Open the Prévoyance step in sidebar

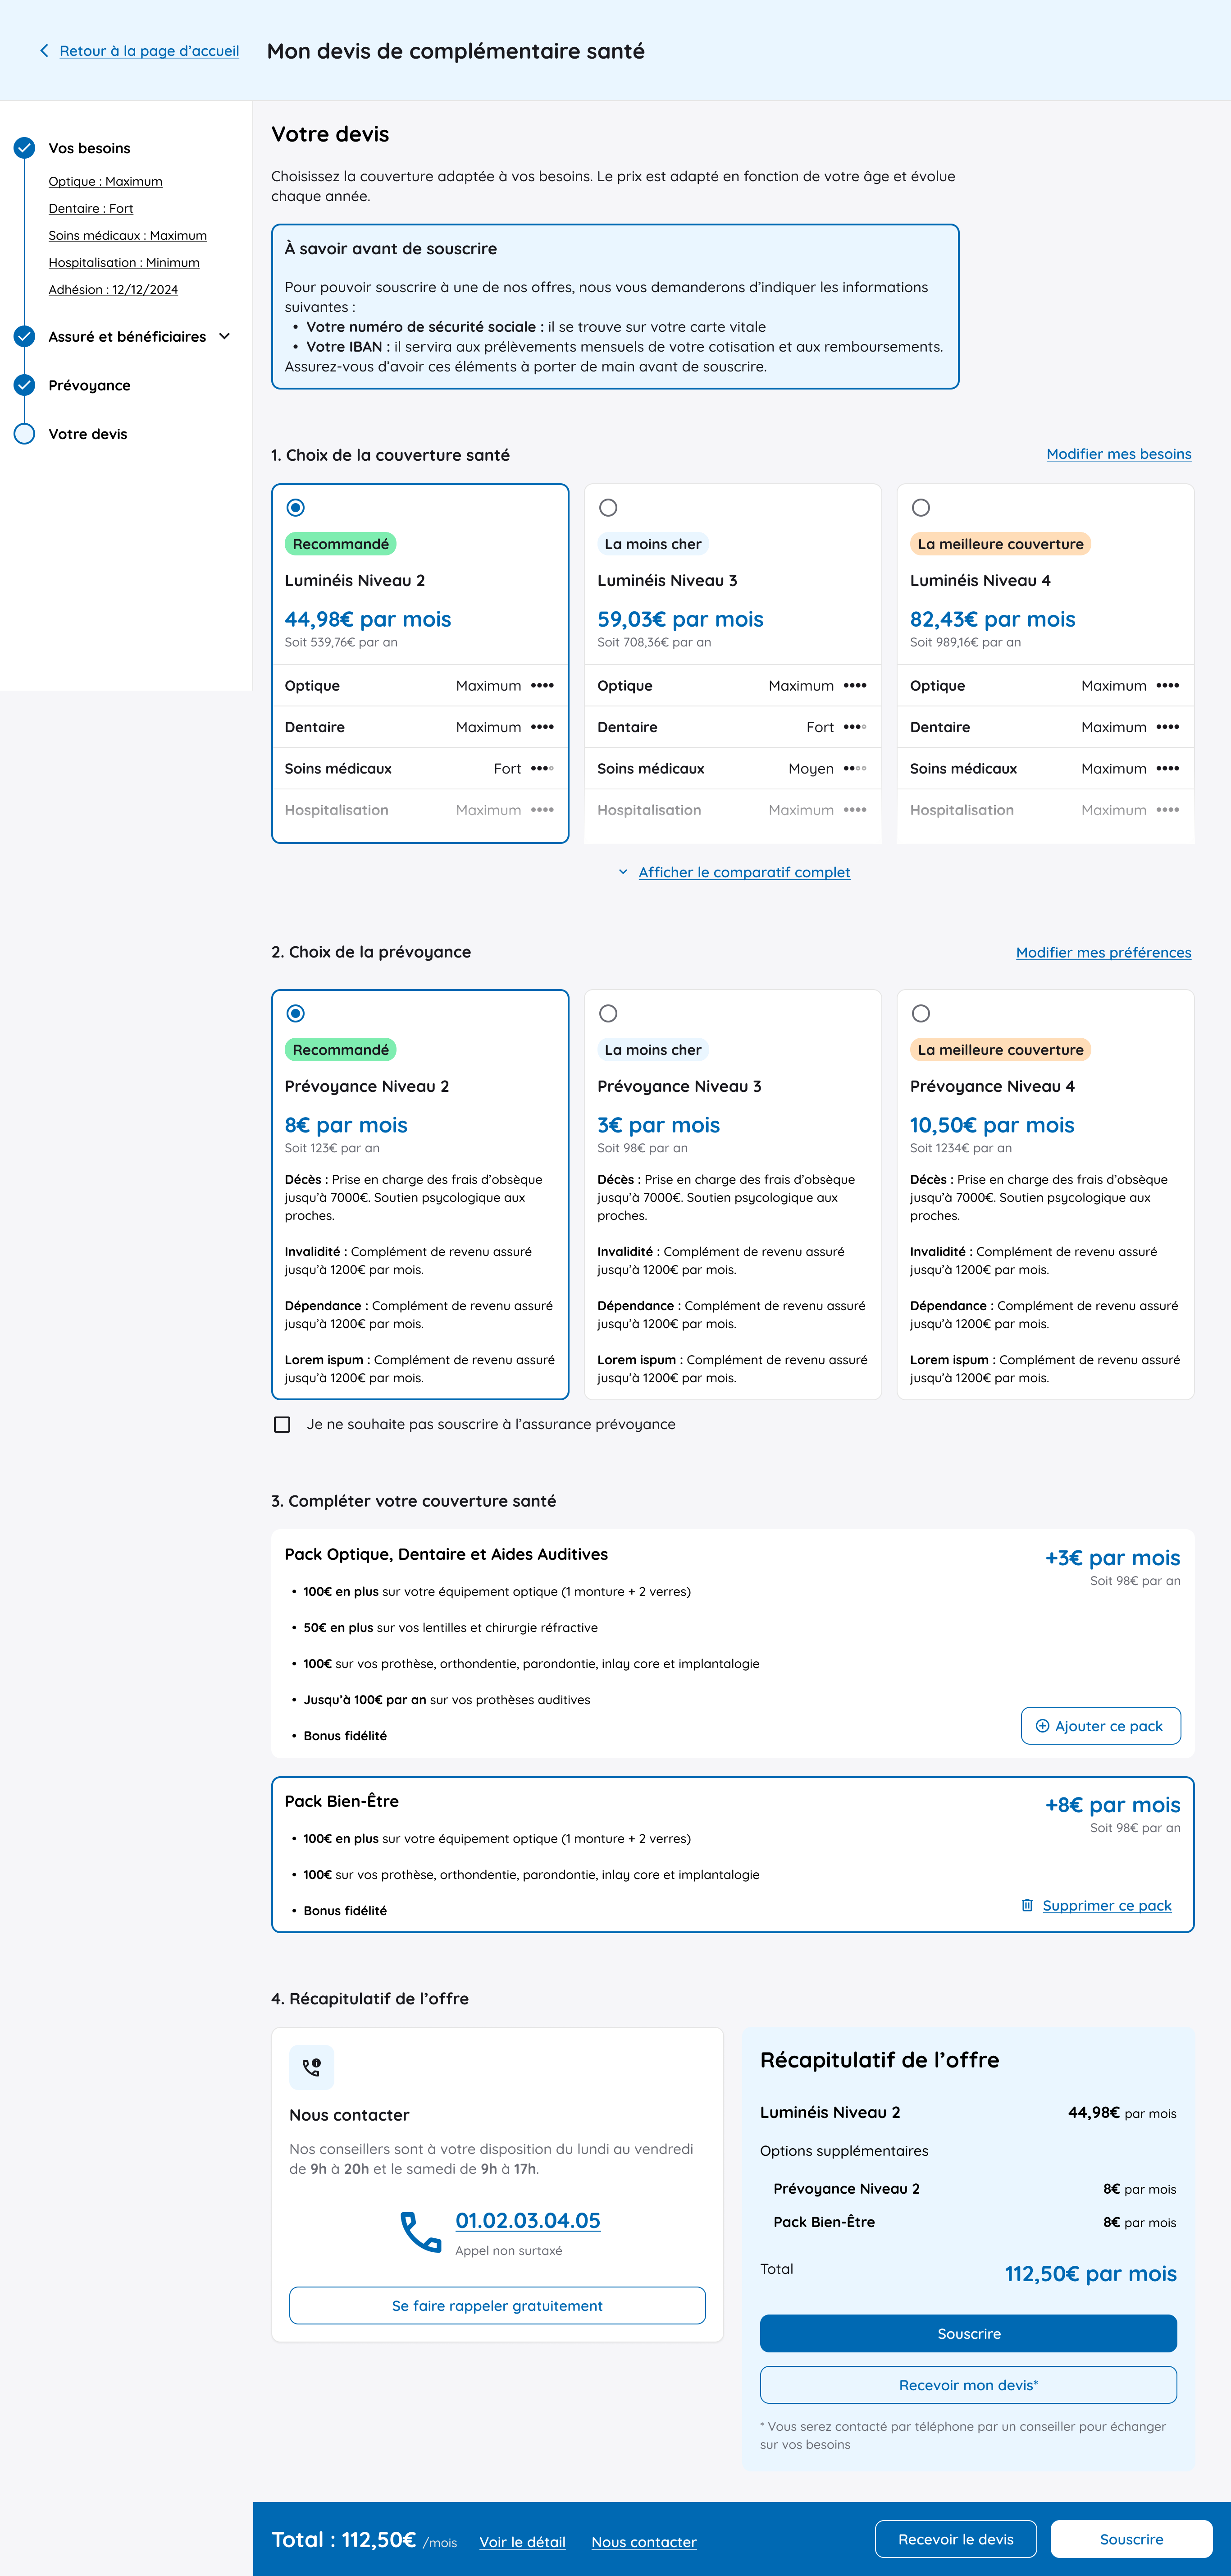point(90,385)
